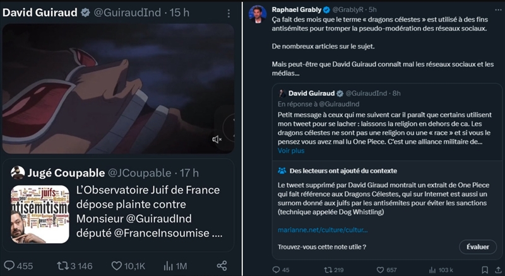This screenshot has height=276, width=505.
Task: Expand quoted tweet with 'Voir plus'
Action: click(x=291, y=151)
